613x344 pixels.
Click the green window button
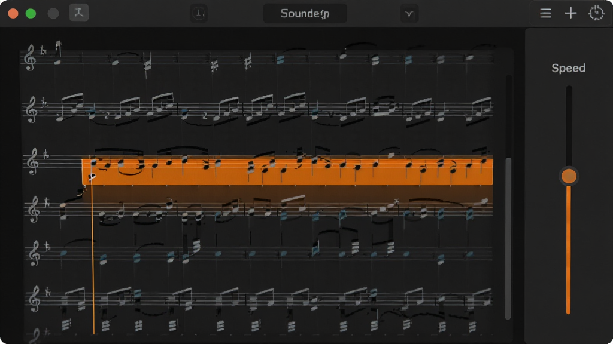(x=31, y=14)
